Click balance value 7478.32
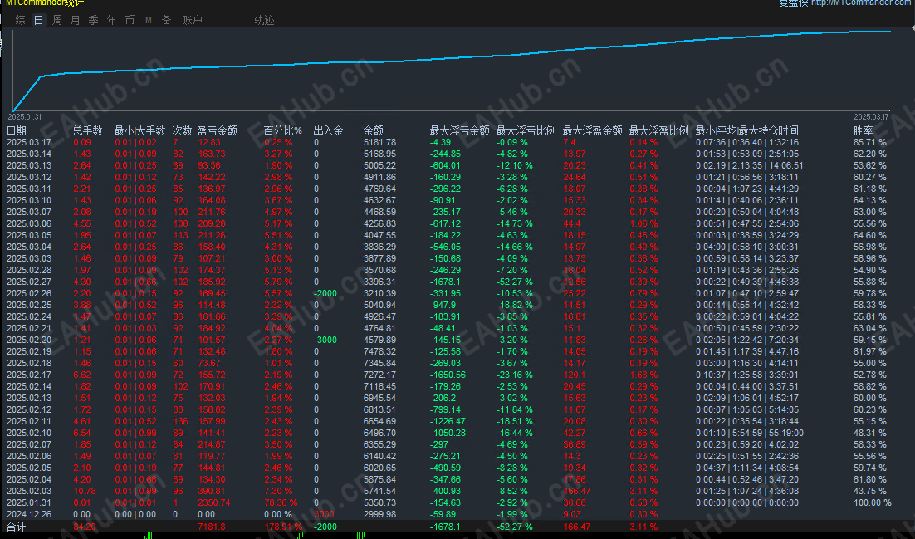Screen dimensions: 915x539 point(379,351)
